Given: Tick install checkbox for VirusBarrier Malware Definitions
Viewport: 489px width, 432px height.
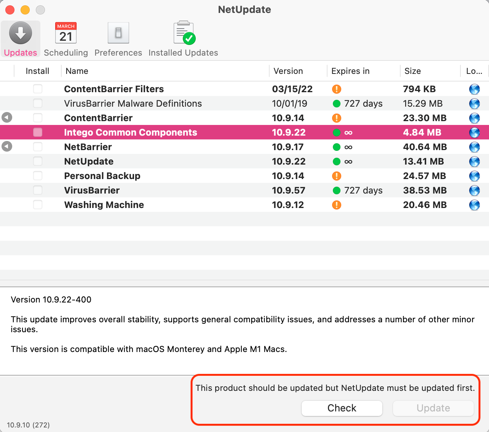Looking at the screenshot, I should coord(38,103).
